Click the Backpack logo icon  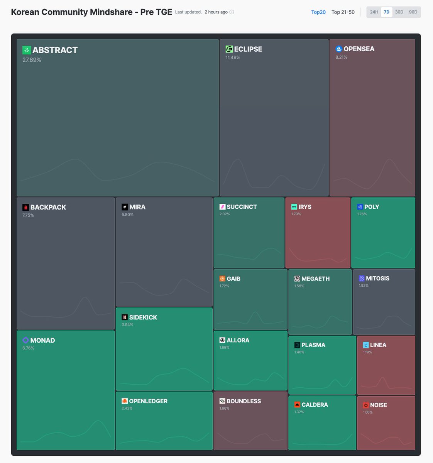pyautogui.click(x=25, y=207)
